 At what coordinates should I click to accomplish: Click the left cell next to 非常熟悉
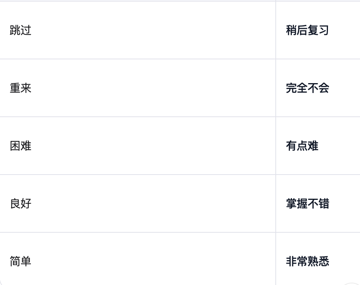21,262
